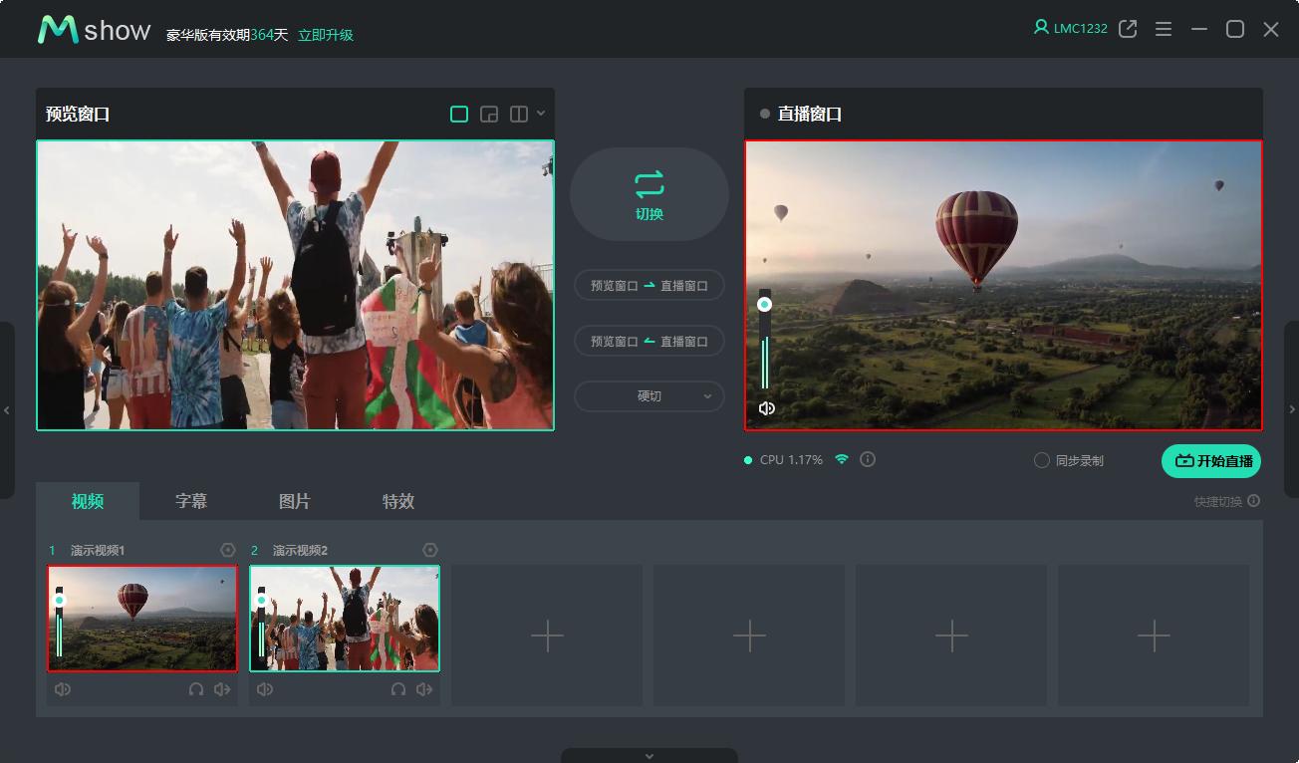Viewport: 1299px width, 763px height.
Task: Click the info icon beside CPU usage
Action: (x=868, y=459)
